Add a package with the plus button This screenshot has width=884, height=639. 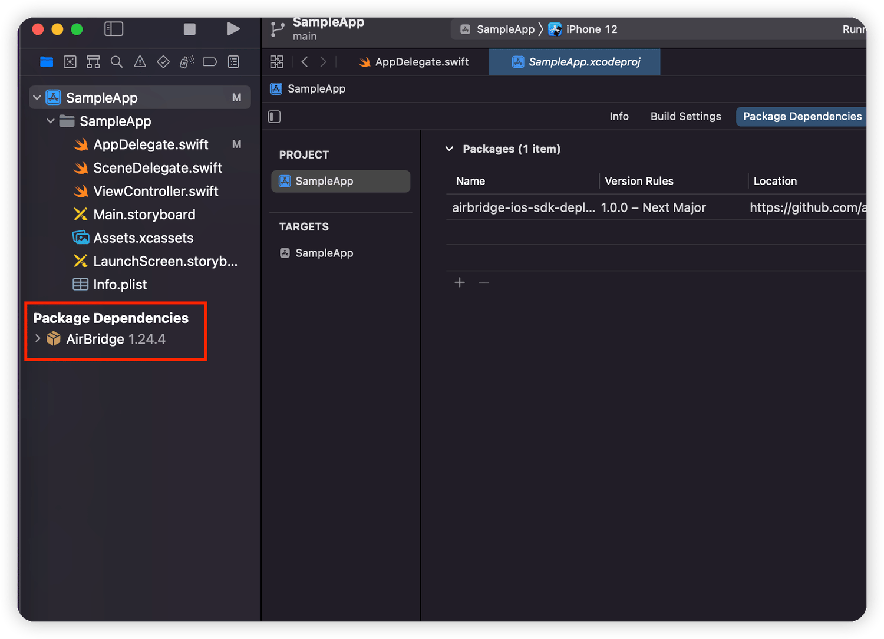coord(460,283)
